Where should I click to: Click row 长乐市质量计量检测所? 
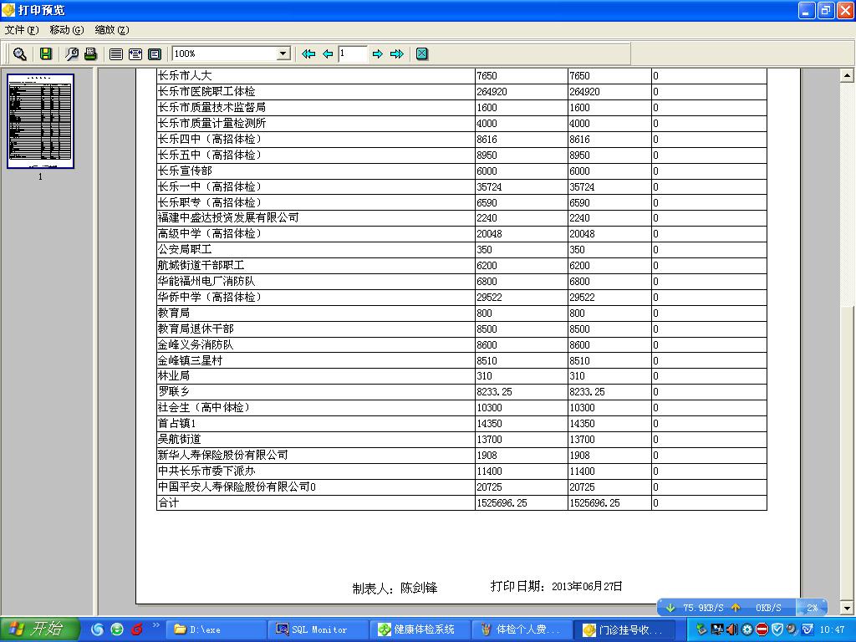coord(461,124)
